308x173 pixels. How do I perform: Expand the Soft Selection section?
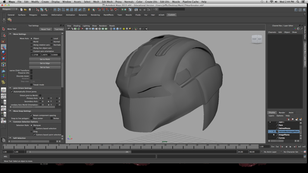pos(10,138)
